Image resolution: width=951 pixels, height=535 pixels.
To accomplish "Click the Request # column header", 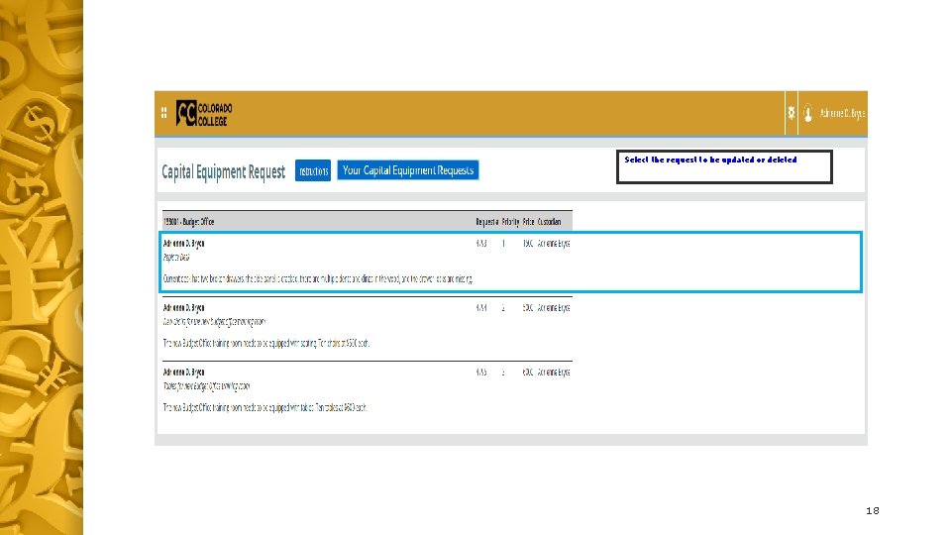I will [487, 222].
